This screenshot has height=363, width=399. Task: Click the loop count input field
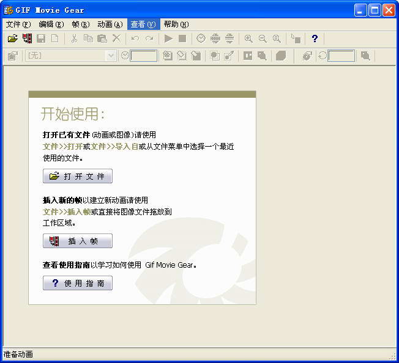click(x=341, y=56)
